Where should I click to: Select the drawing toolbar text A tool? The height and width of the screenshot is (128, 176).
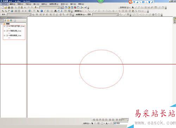point(107,123)
